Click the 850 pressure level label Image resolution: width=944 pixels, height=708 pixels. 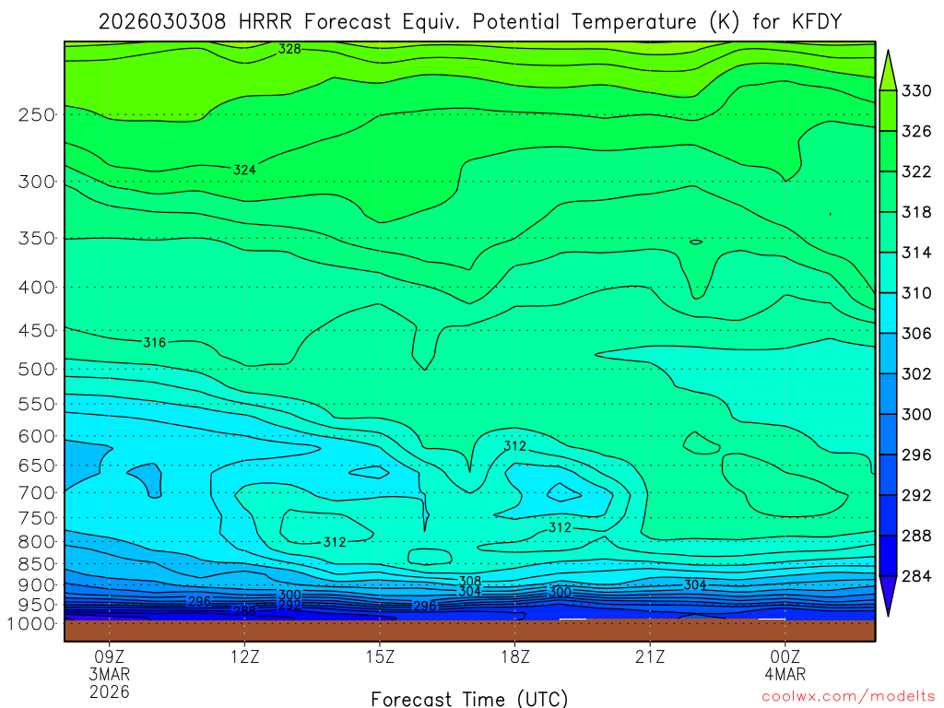coord(37,564)
